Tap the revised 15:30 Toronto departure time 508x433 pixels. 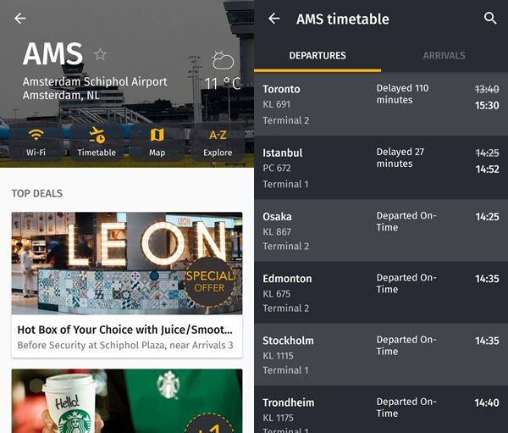pos(487,105)
